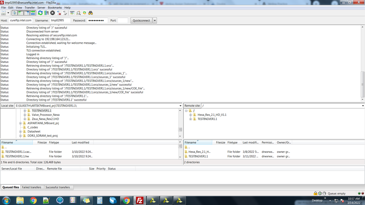
Task: Show hidden system tray icons
Action: (x=330, y=200)
